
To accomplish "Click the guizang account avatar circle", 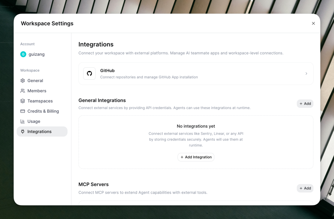I will (23, 54).
